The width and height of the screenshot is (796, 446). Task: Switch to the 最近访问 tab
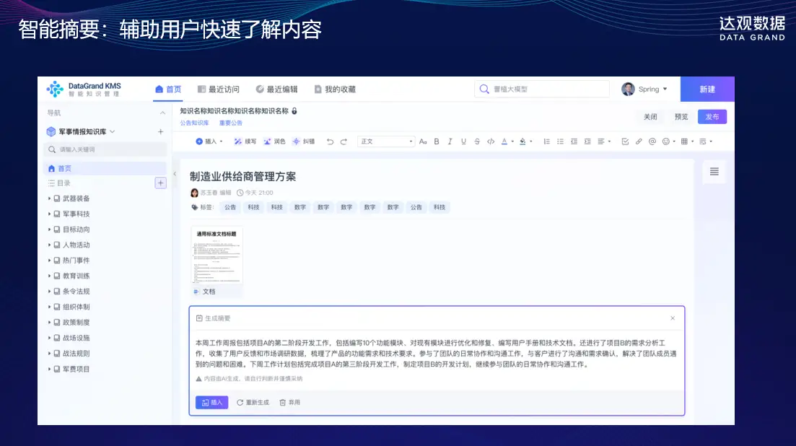[218, 89]
